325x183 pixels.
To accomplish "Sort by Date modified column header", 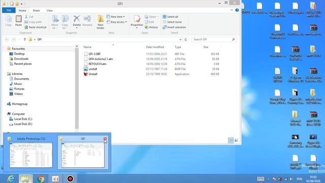I will [x=155, y=47].
